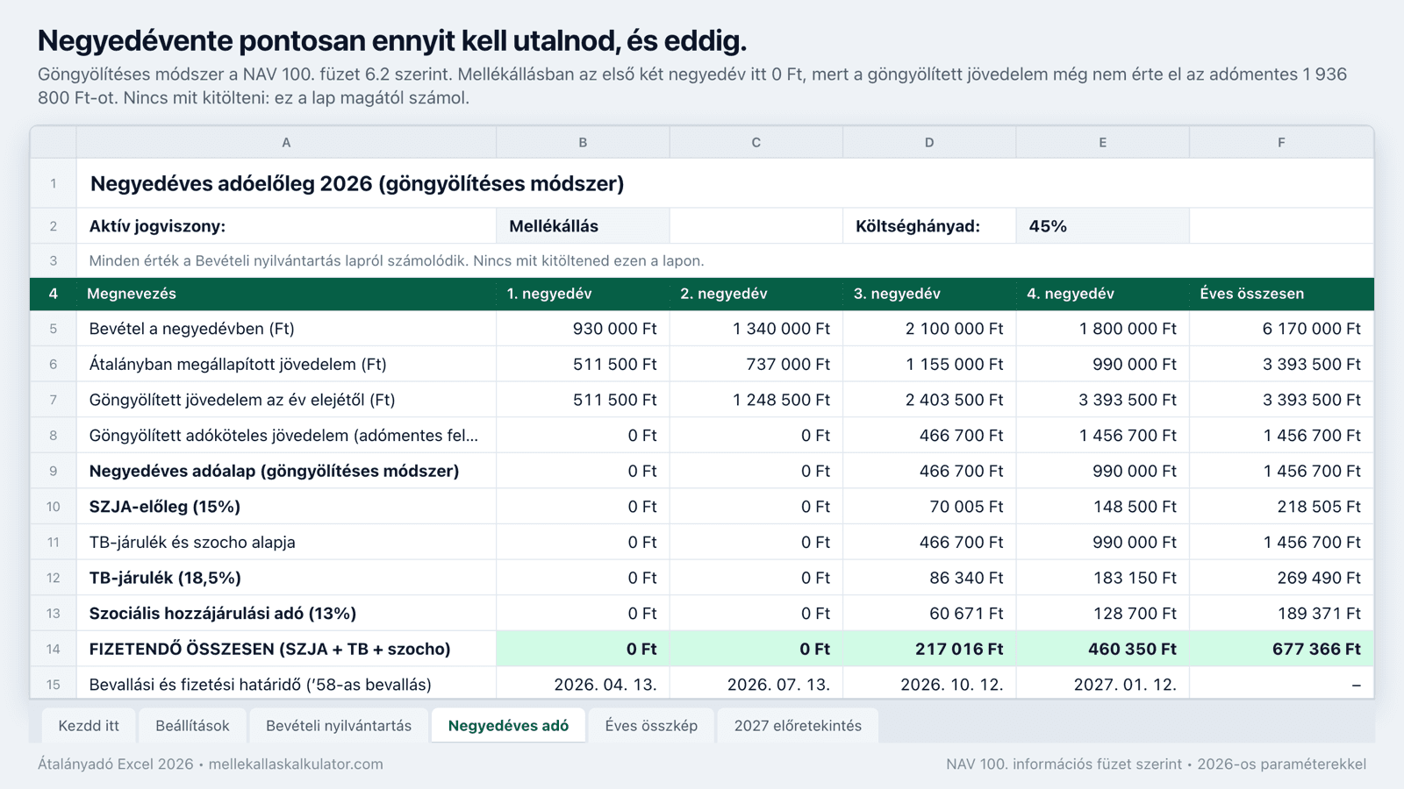Switch to the Beállítások tab
This screenshot has width=1404, height=789.
(x=192, y=725)
